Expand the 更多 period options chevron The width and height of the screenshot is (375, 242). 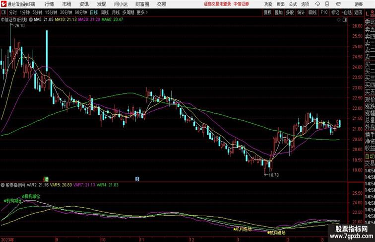point(147,12)
